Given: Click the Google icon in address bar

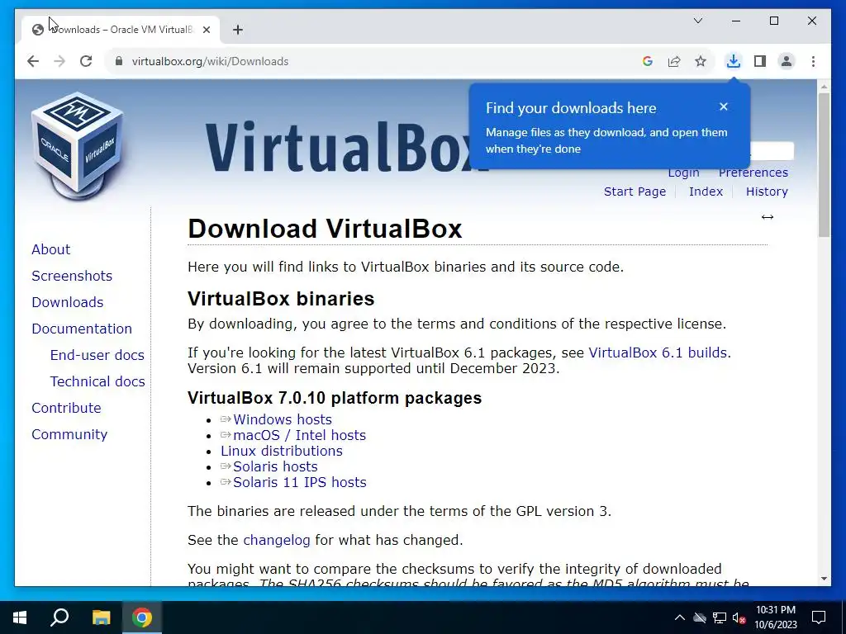Looking at the screenshot, I should click(x=648, y=61).
